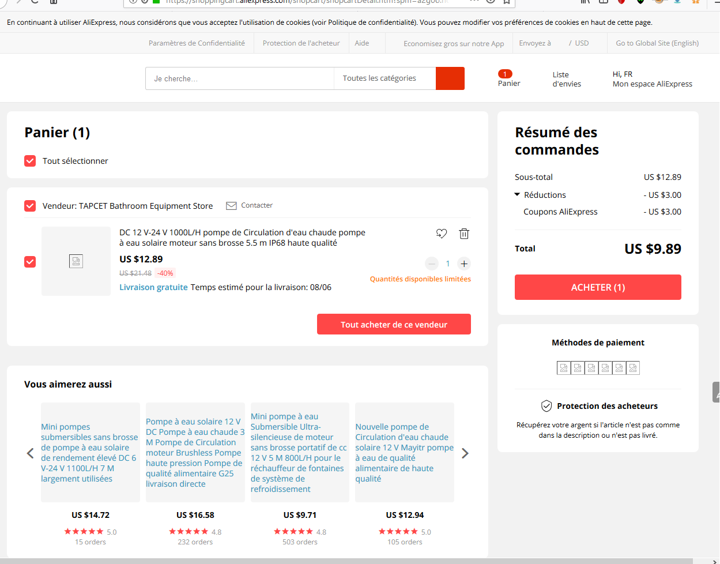720x564 pixels.
Task: Click inside the Je cherche search field
Action: coord(240,78)
